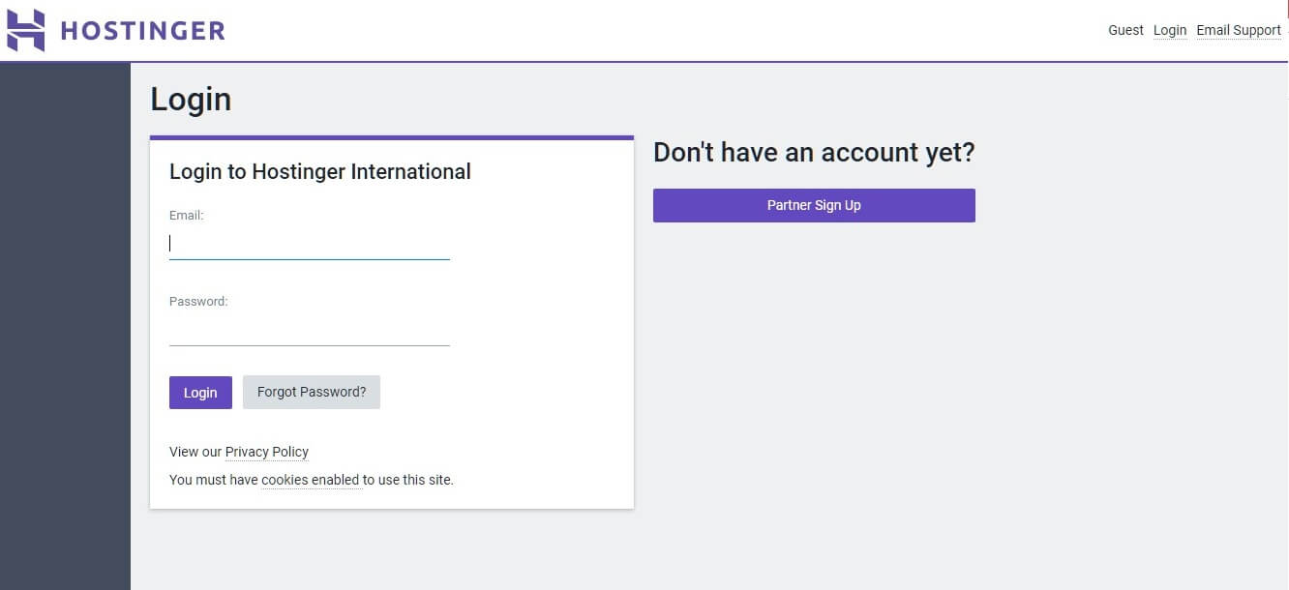Click the 'Password:' field label
This screenshot has height=590, width=1289.
(x=198, y=302)
